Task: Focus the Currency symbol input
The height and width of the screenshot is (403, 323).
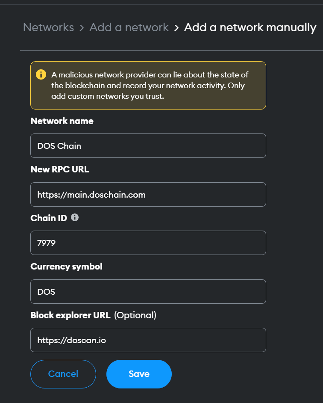Action: pyautogui.click(x=148, y=291)
